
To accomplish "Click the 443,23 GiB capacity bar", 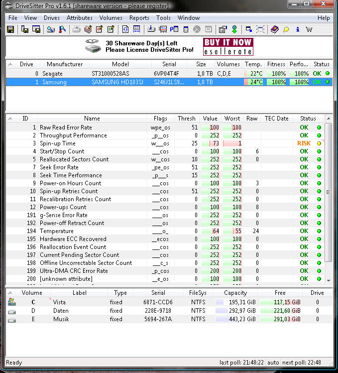I will pyautogui.click(x=236, y=319).
